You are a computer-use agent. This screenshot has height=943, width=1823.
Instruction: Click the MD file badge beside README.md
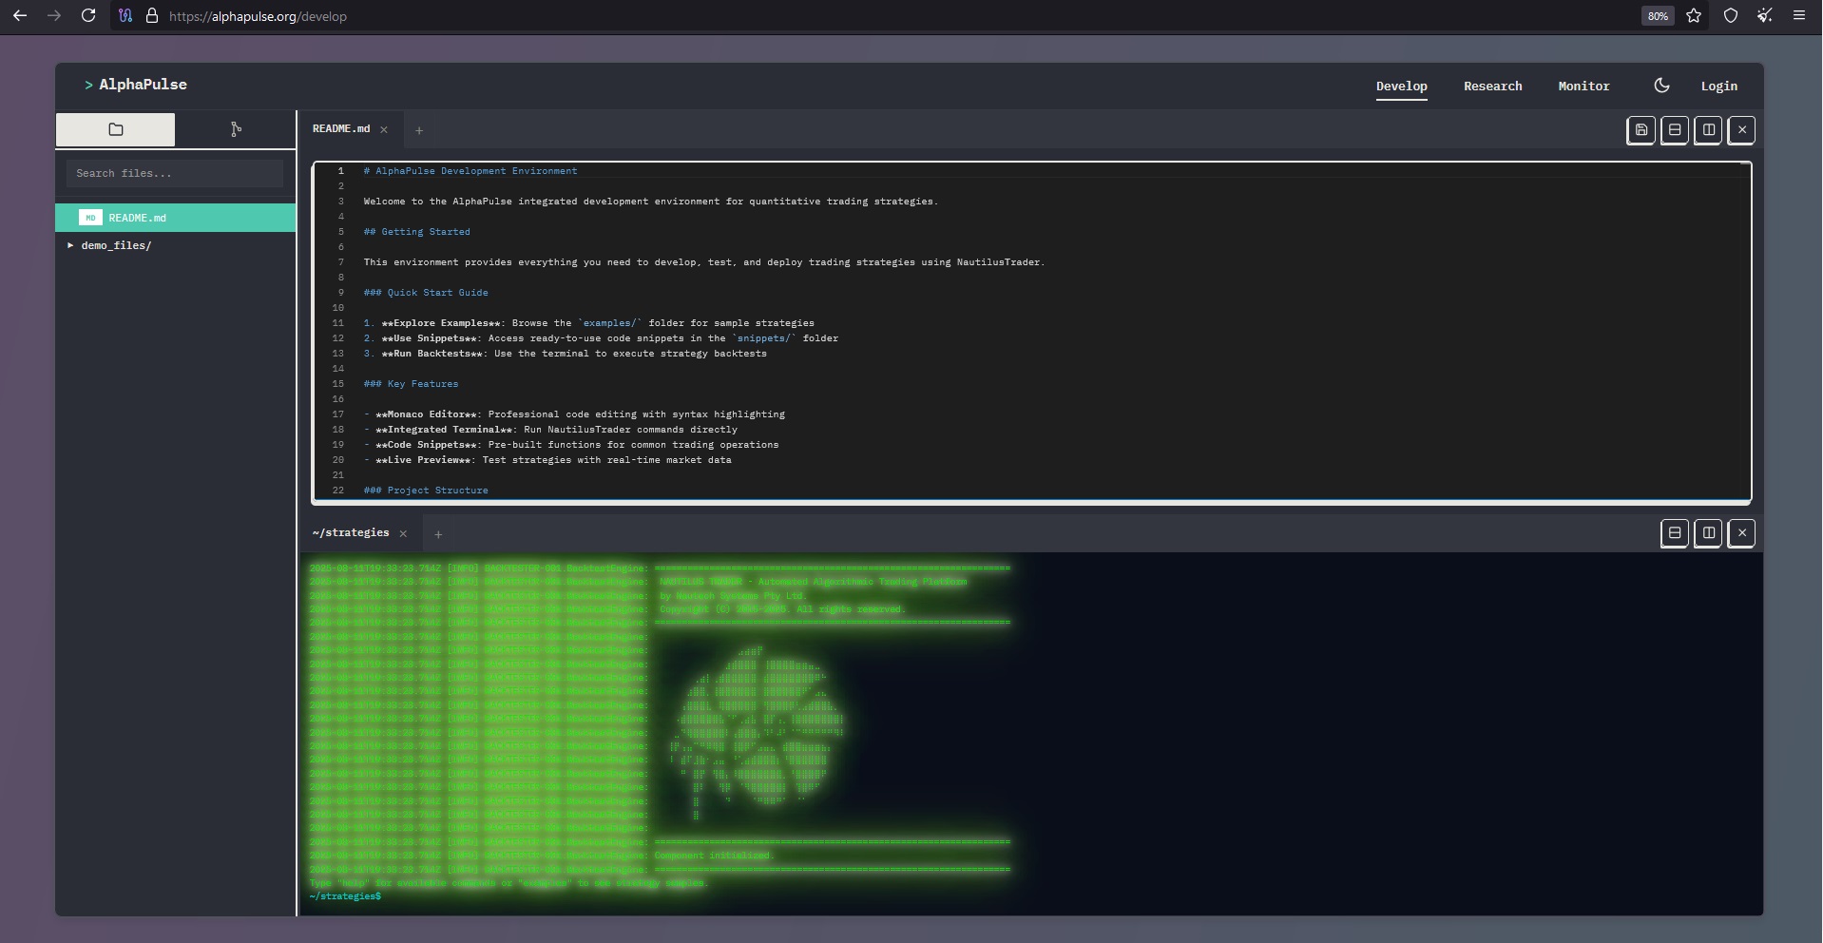pyautogui.click(x=90, y=218)
